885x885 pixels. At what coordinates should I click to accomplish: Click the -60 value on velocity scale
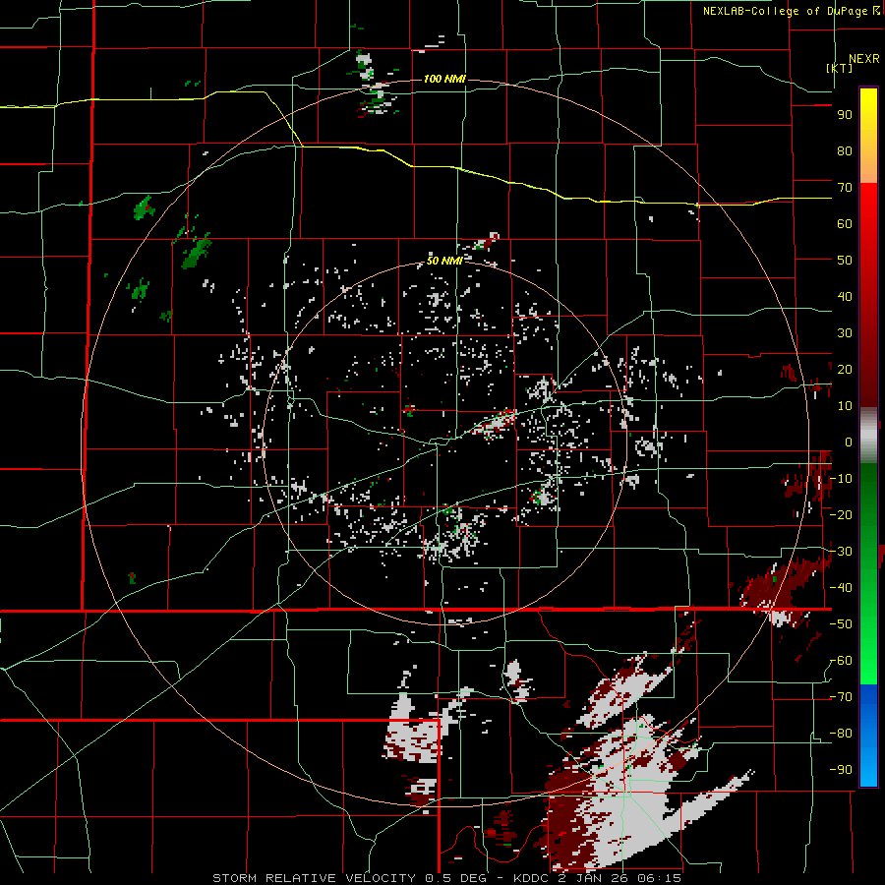click(841, 661)
